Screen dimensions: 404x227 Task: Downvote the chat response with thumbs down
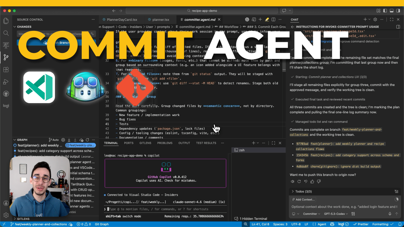click(x=319, y=181)
